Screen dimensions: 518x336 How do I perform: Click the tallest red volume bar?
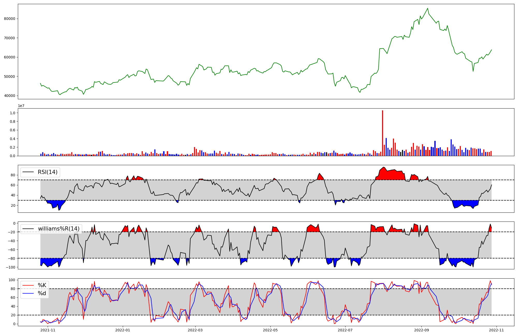pos(383,133)
